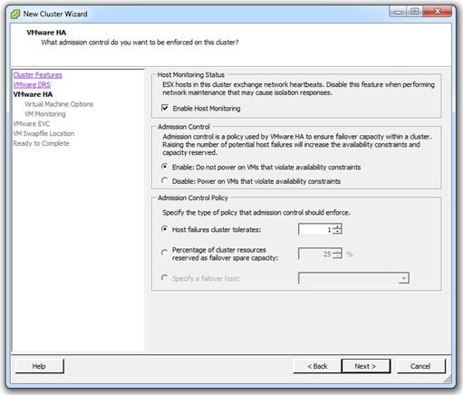The height and width of the screenshot is (395, 463).
Task: Open Cluster Features step link
Action: pyautogui.click(x=38, y=75)
